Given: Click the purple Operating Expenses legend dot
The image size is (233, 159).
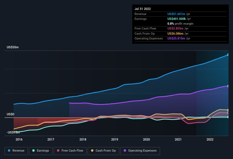Looking at the screenshot, I should coord(125,151).
